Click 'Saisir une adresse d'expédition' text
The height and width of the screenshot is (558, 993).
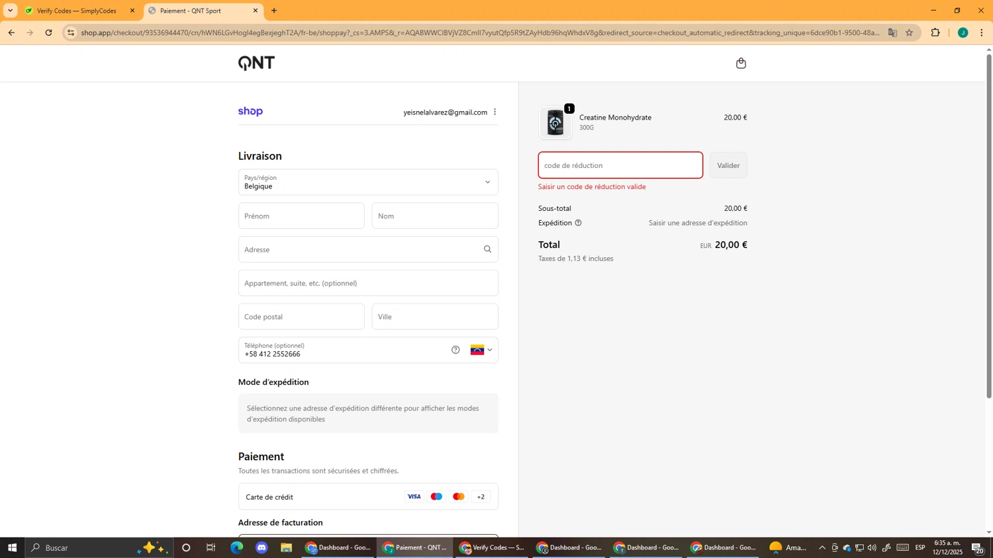click(x=698, y=223)
